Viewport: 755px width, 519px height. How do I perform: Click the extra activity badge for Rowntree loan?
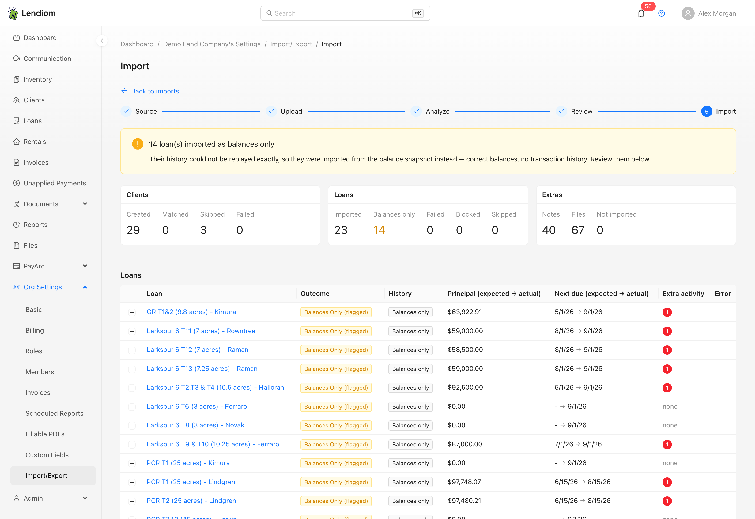[667, 331]
